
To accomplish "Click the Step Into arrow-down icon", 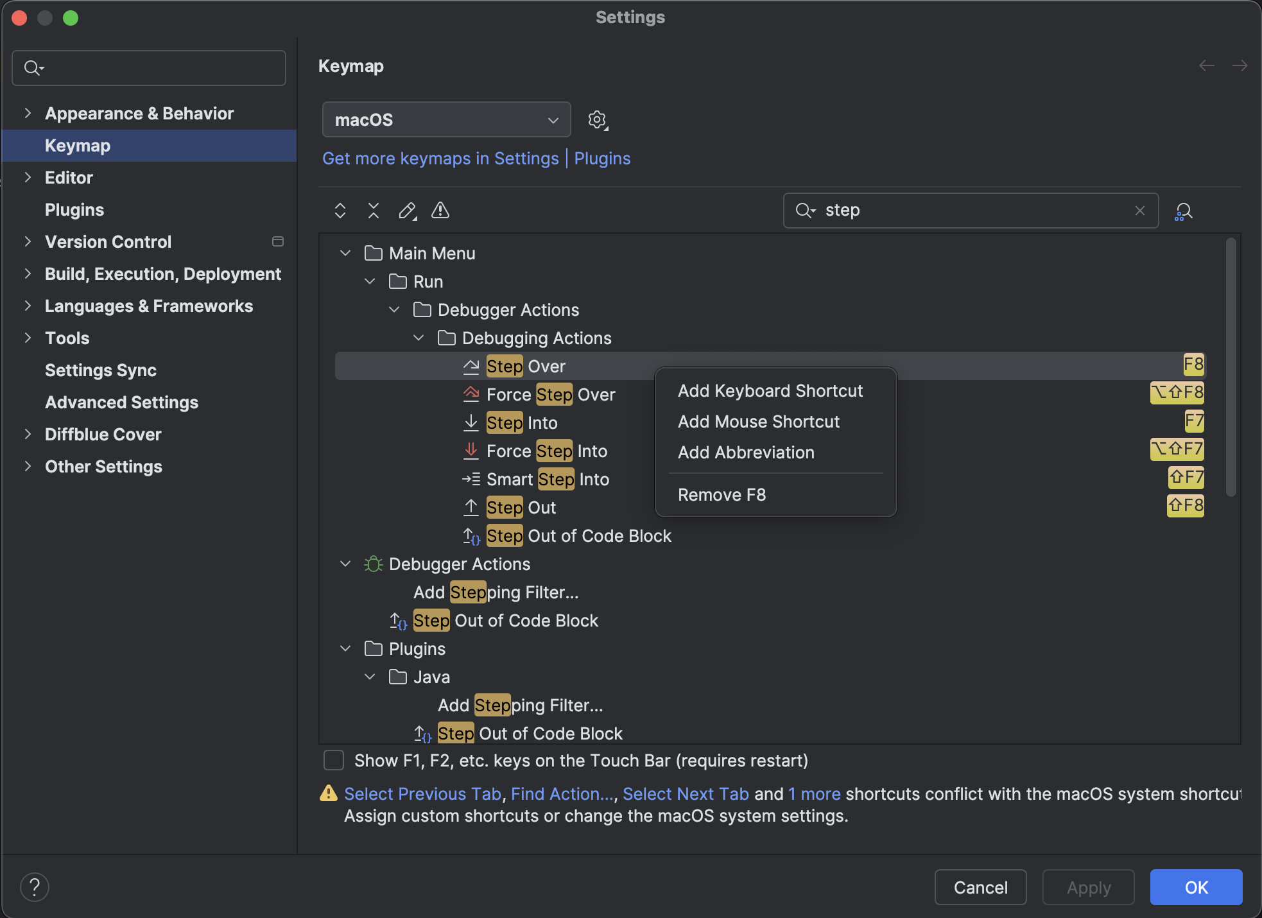I will click(471, 421).
